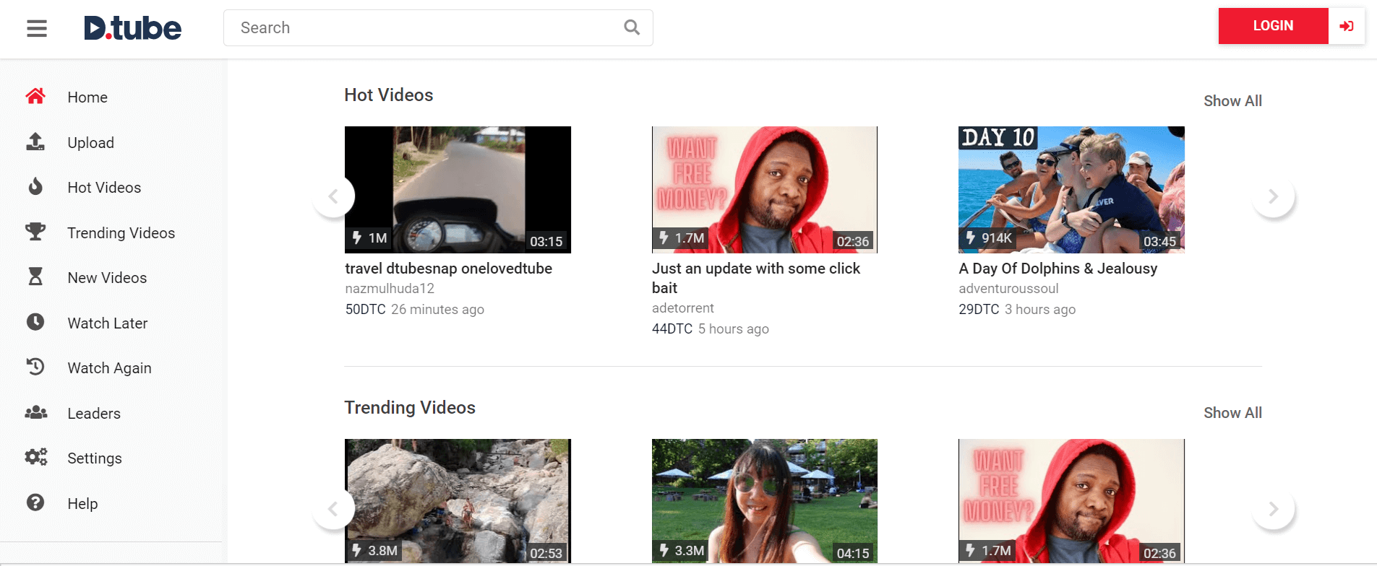
Task: Click the Trending Videos section heading
Action: click(410, 408)
